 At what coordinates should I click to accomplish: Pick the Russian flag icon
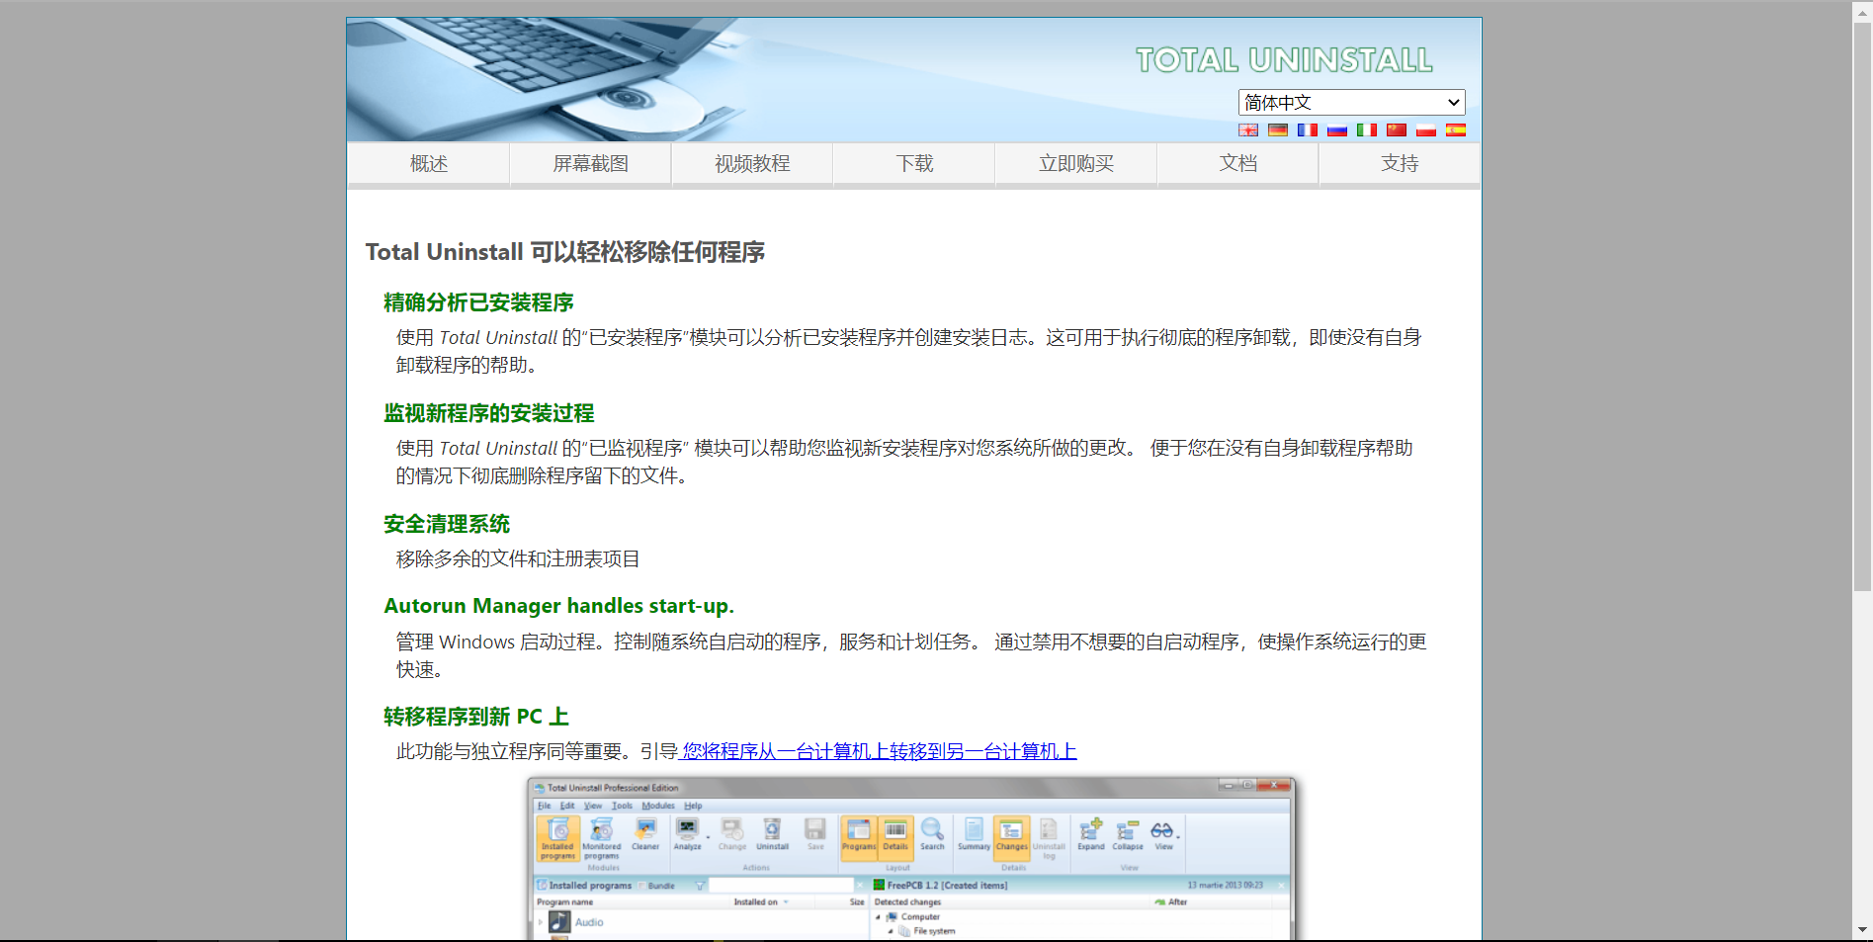pos(1337,129)
